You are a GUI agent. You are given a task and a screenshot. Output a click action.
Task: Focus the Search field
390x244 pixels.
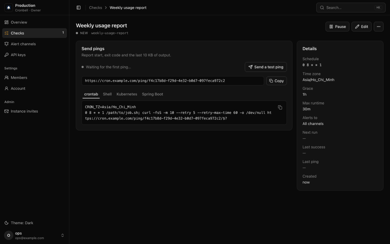tap(351, 7)
